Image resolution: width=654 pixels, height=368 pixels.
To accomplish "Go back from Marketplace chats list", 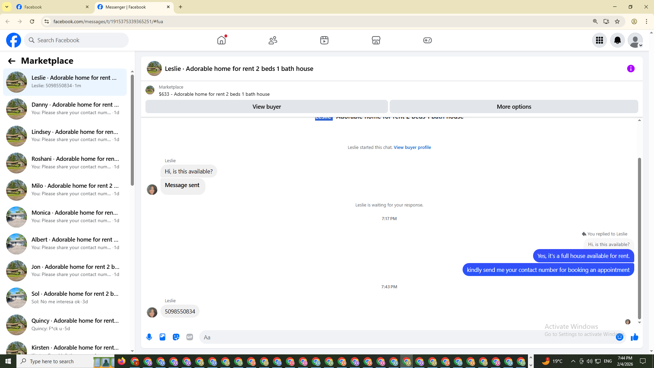I will [12, 61].
